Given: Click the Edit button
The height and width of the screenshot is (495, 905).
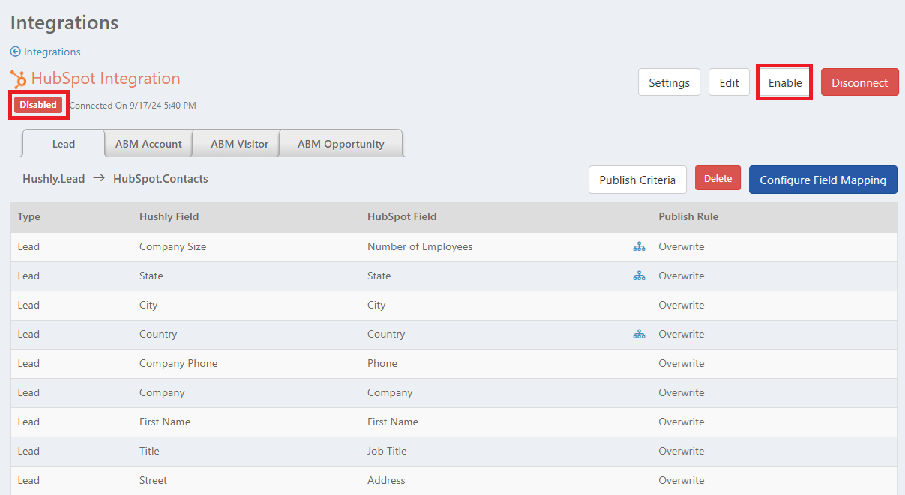Looking at the screenshot, I should [729, 82].
